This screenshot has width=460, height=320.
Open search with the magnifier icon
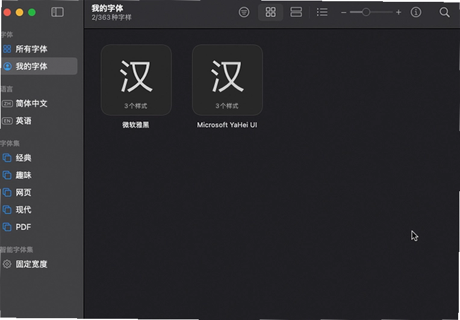pyautogui.click(x=444, y=12)
